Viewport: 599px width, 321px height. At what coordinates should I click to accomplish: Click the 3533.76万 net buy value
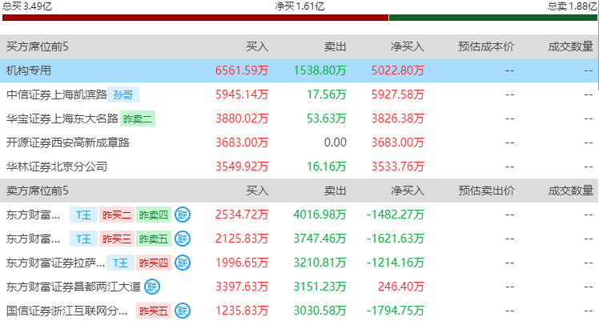click(x=398, y=167)
